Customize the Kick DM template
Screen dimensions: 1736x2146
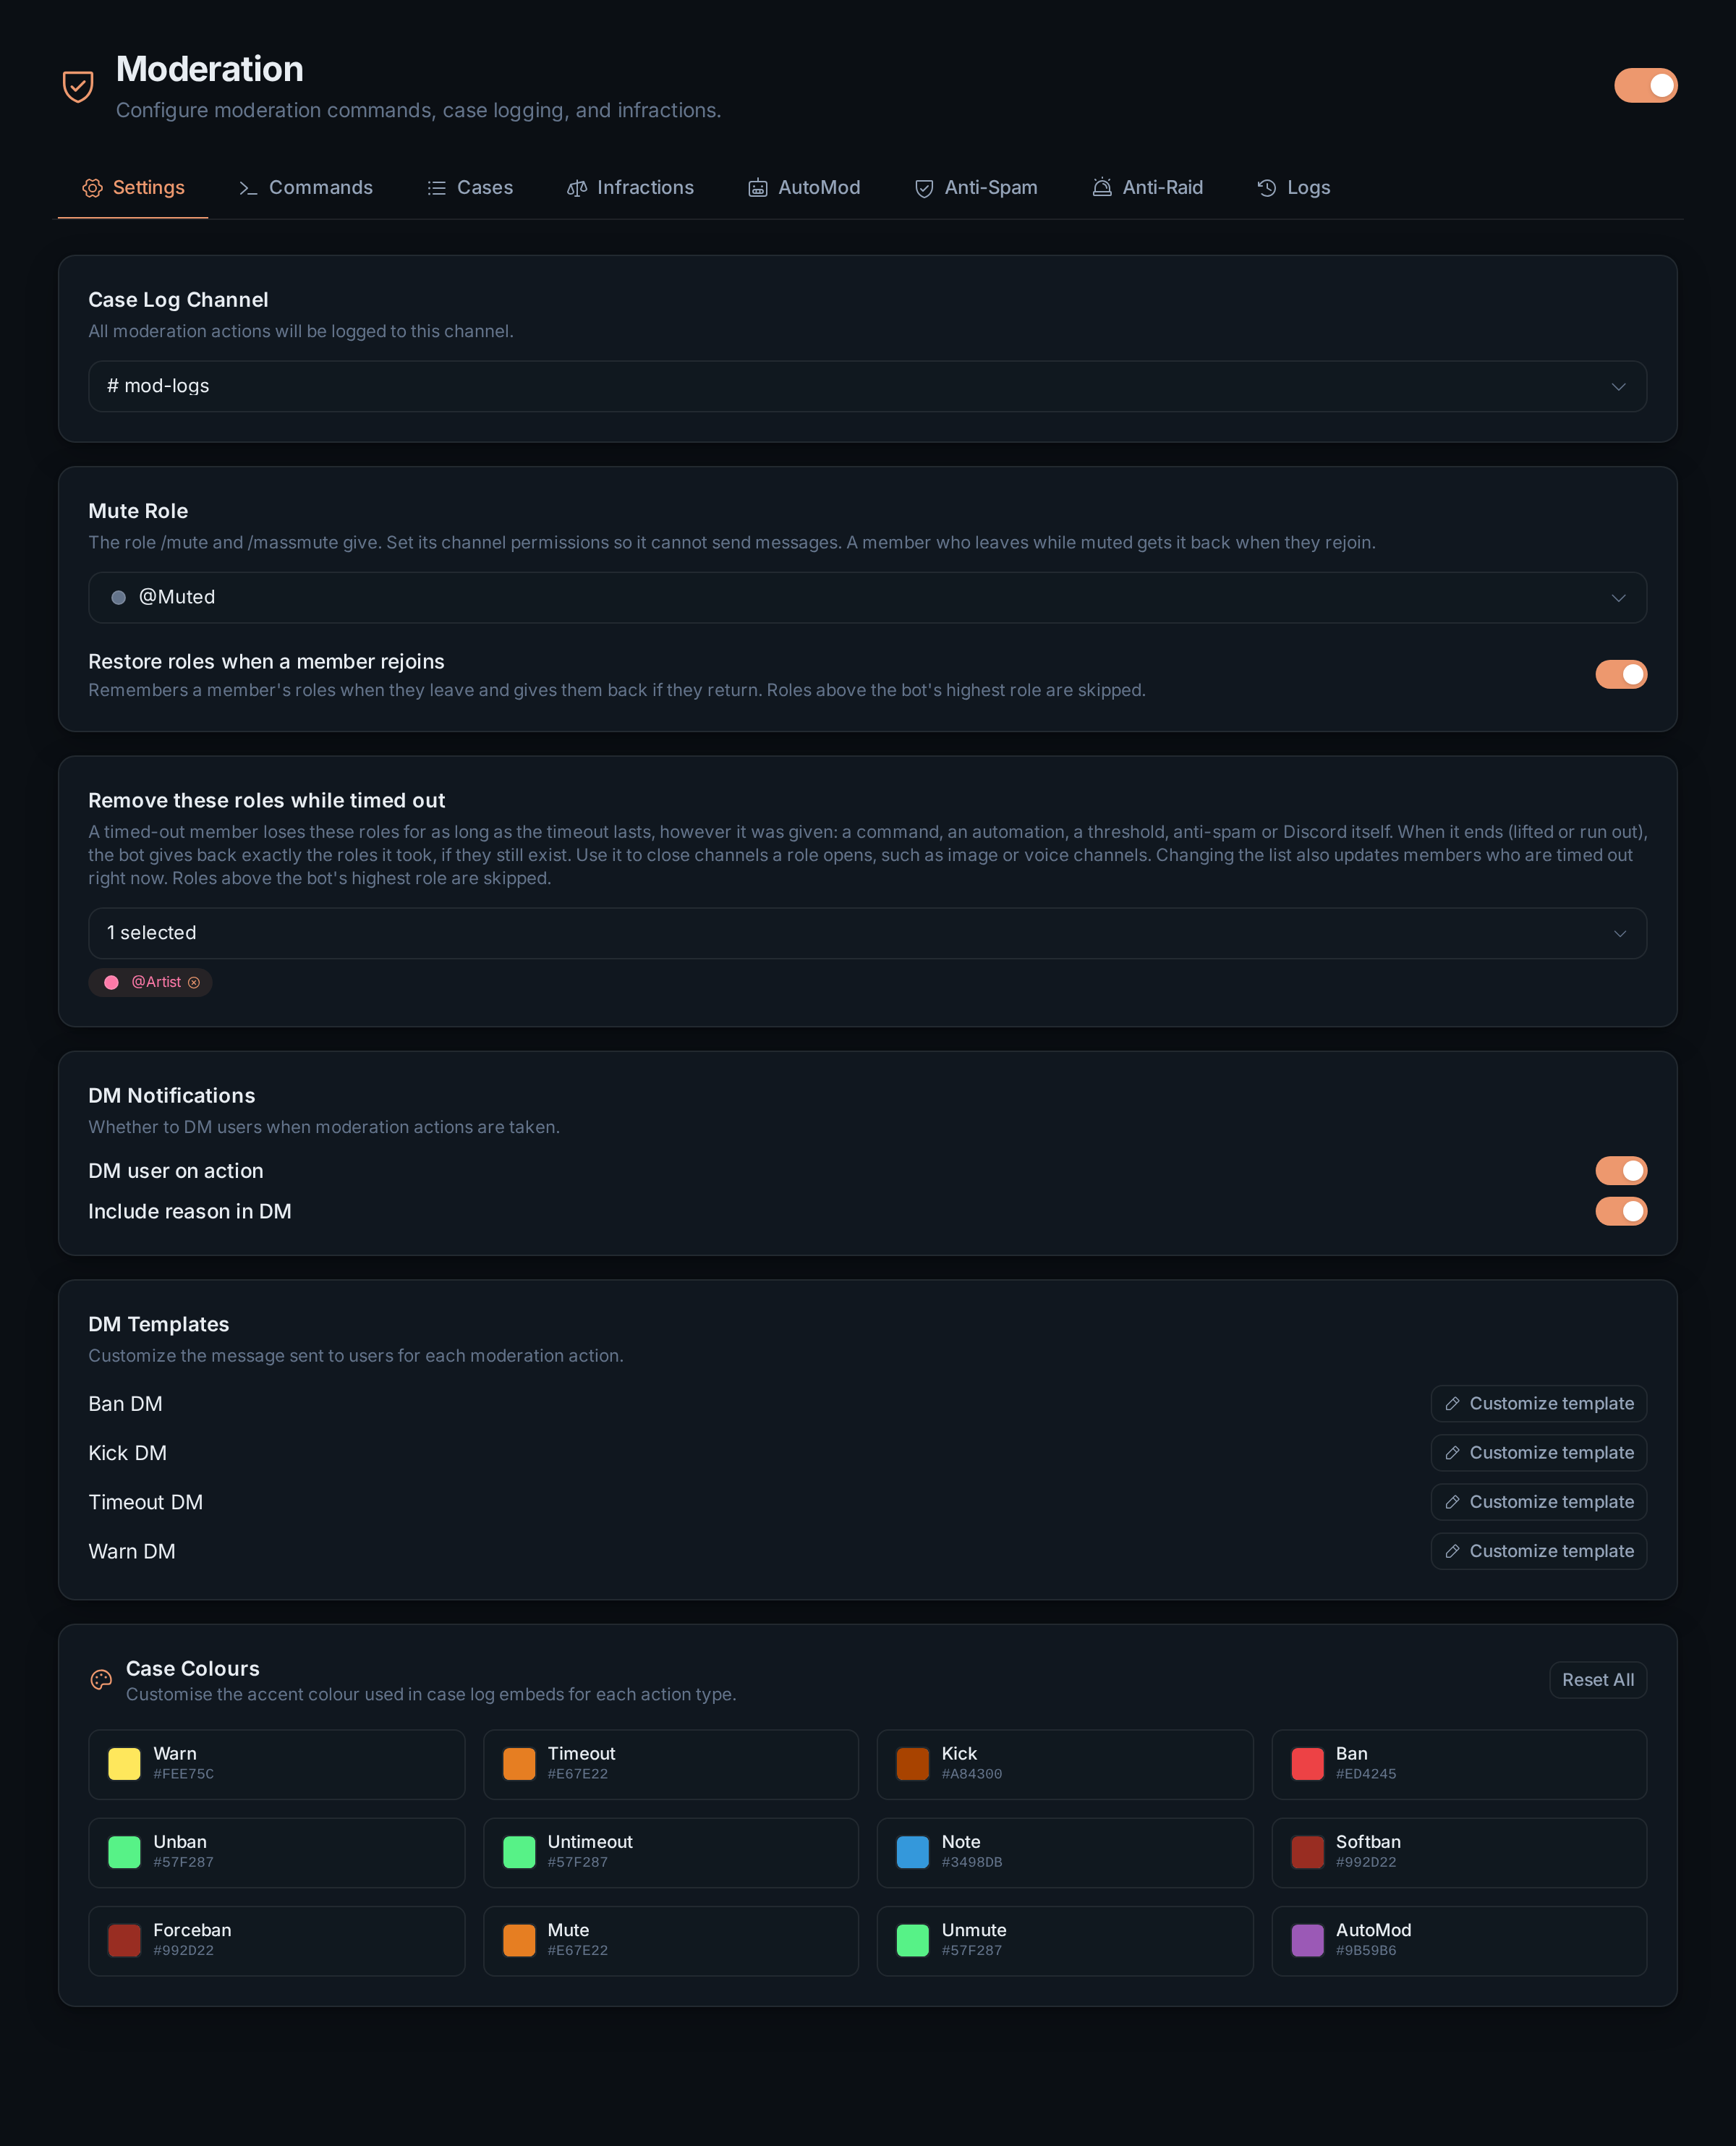1538,1453
